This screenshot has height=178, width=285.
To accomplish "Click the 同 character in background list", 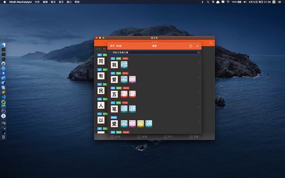I will pos(101,61).
